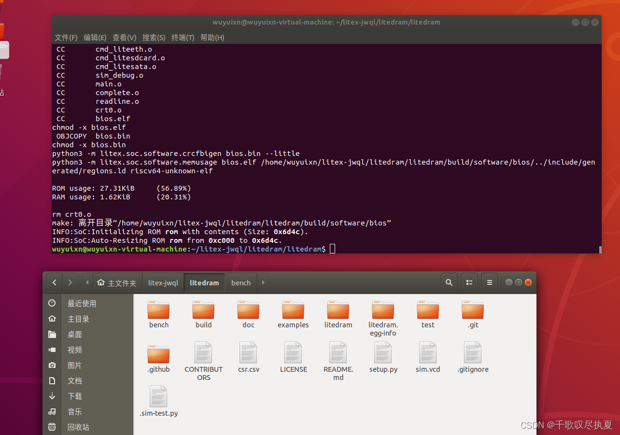Screen dimensions: 620x435
Task: Open terminal 搜索(S) menu
Action: click(x=154, y=37)
